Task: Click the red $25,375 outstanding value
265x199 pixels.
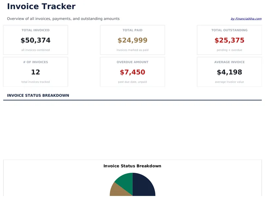Action: 229,40
